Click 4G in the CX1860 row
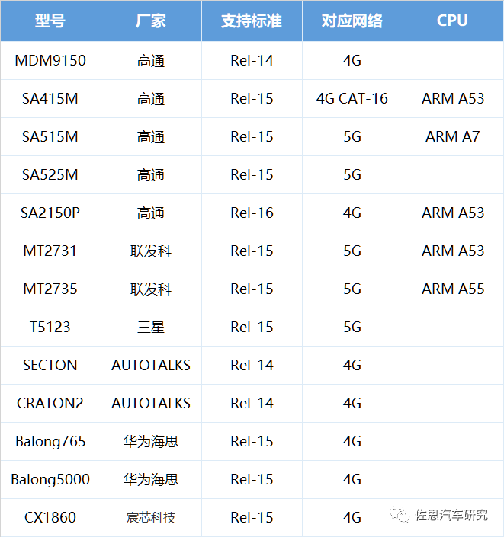Image resolution: width=504 pixels, height=537 pixels. click(352, 517)
